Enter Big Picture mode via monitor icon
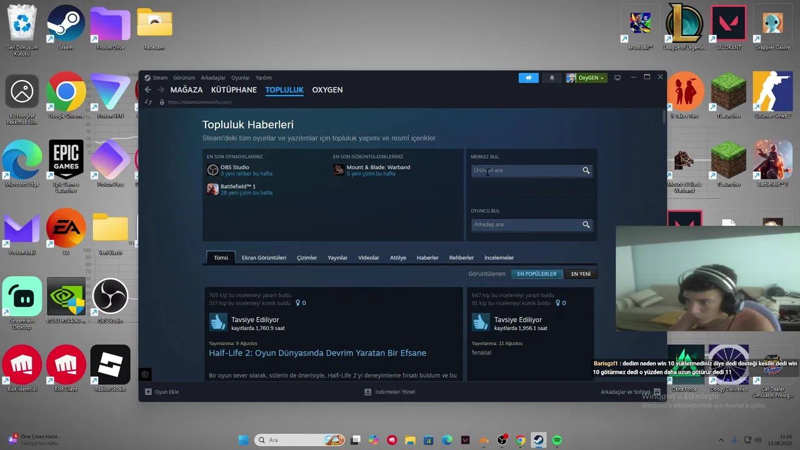Viewport: 800px width, 450px height. click(x=617, y=77)
